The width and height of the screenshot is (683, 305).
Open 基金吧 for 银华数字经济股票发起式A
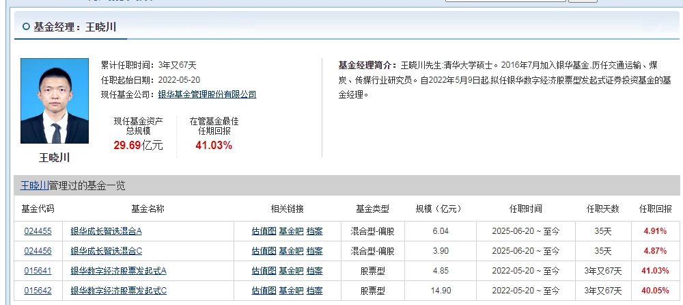click(x=291, y=271)
